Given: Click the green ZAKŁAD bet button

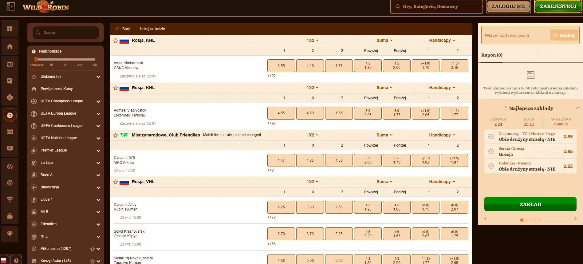Looking at the screenshot, I should (x=530, y=204).
